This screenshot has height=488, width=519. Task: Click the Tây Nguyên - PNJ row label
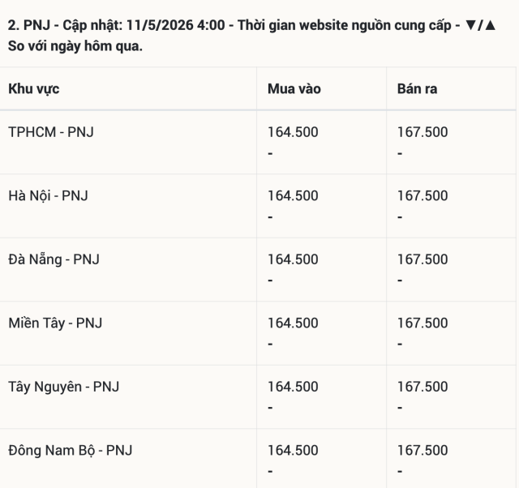[x=63, y=387]
